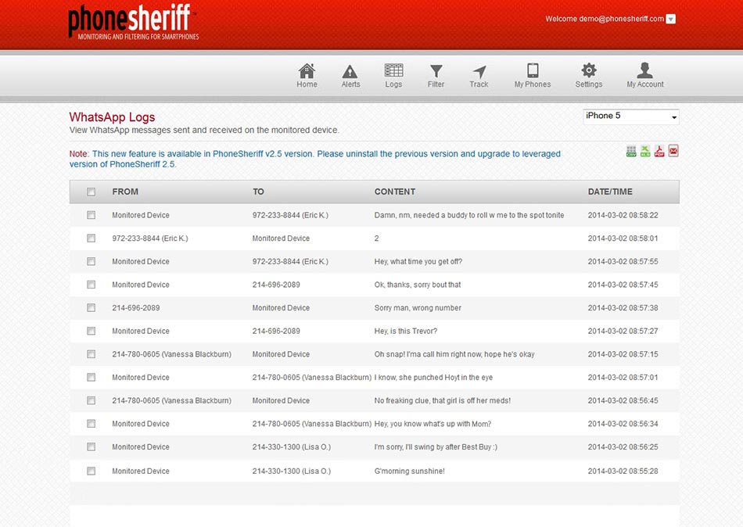
Task: Expand the welcome account menu arrow
Action: [x=670, y=18]
